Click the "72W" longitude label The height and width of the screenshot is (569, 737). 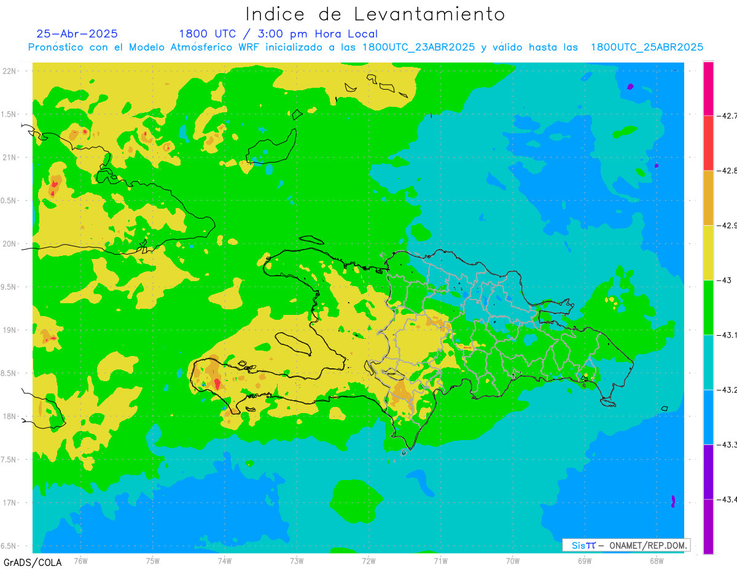(368, 560)
